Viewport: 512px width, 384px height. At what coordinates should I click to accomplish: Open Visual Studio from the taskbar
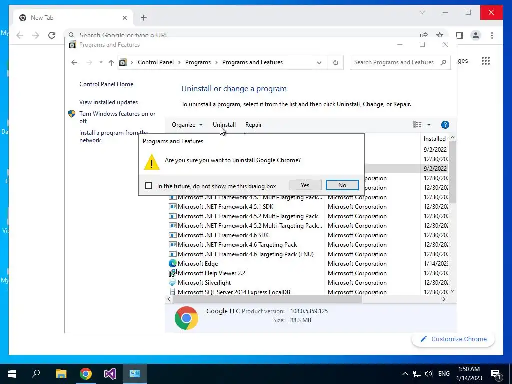(x=110, y=374)
